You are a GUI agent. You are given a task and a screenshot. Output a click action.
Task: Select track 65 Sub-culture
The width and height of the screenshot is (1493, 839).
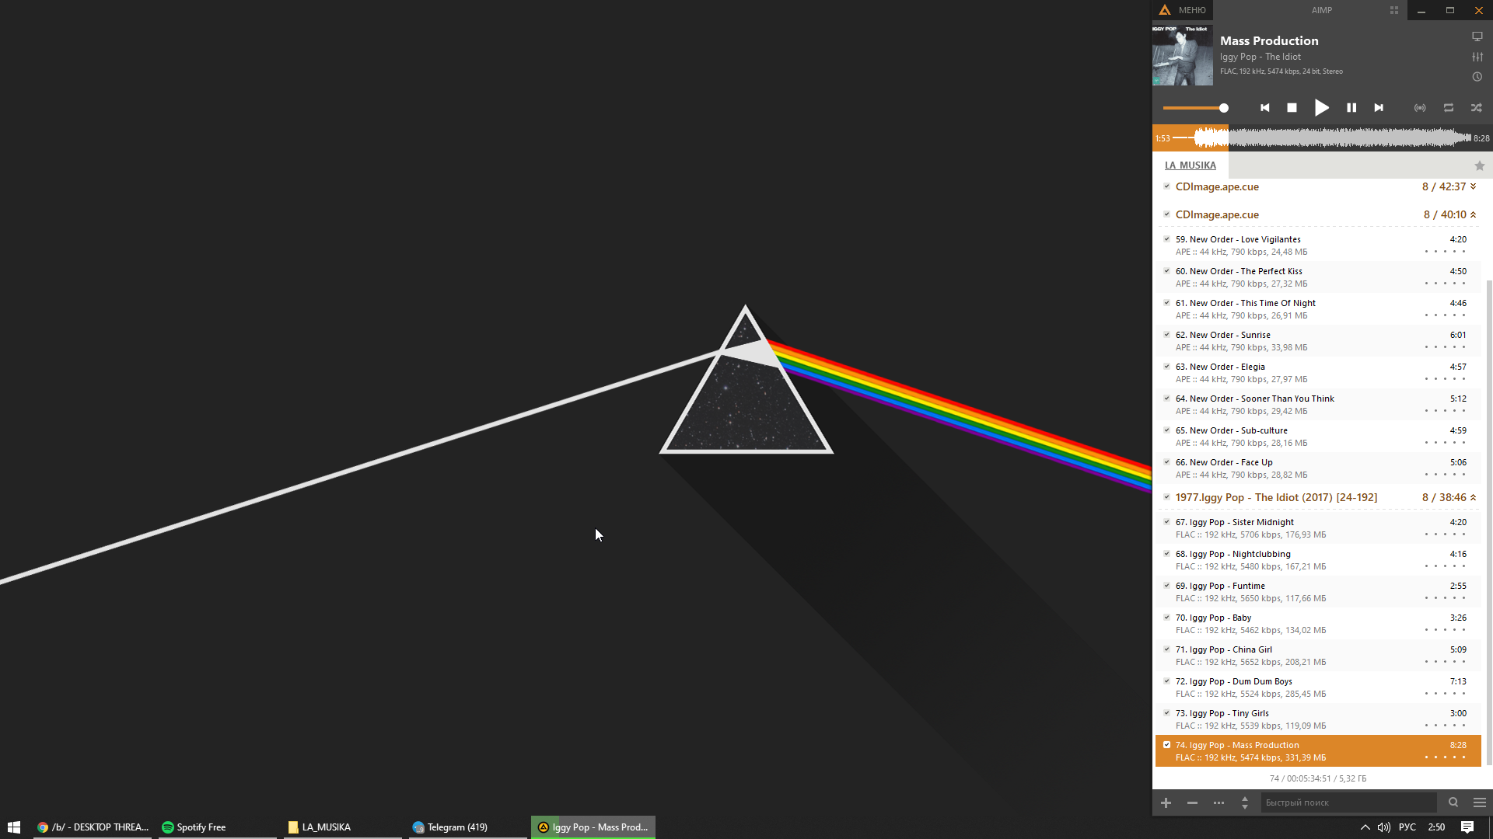click(1318, 437)
